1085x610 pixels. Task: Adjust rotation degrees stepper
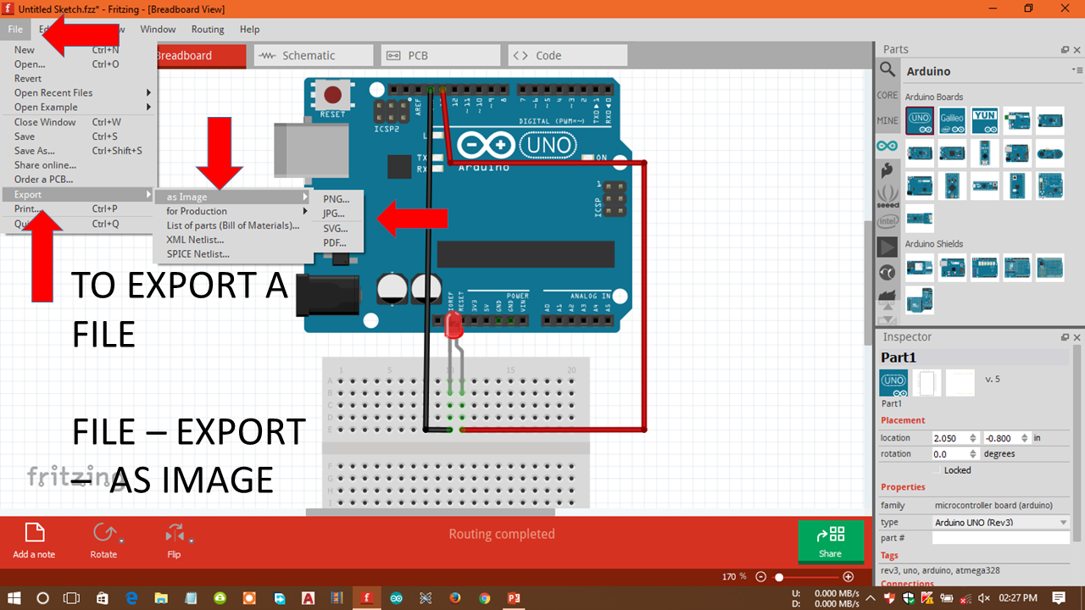pyautogui.click(x=973, y=454)
